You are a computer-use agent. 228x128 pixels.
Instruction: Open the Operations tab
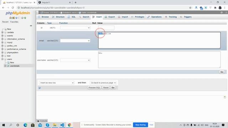[154, 17]
